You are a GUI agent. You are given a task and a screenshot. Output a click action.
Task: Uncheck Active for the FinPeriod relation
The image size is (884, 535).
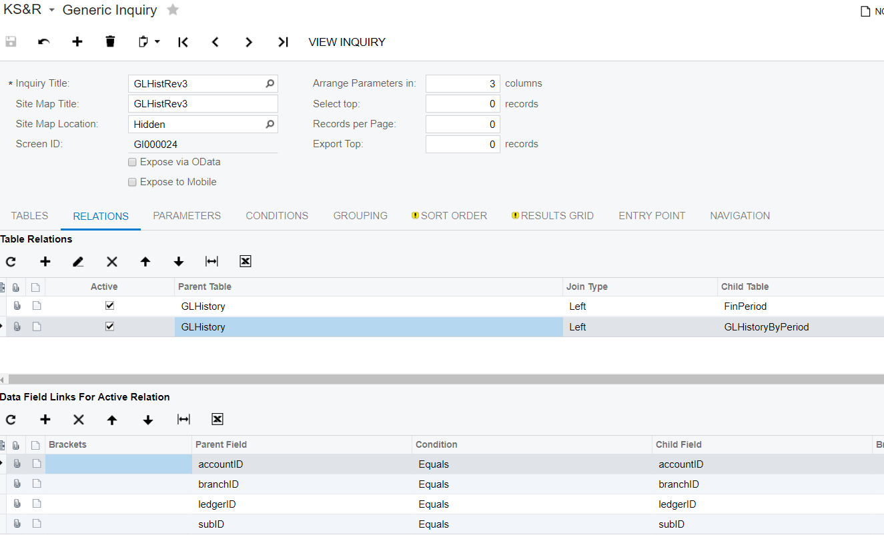click(x=110, y=306)
